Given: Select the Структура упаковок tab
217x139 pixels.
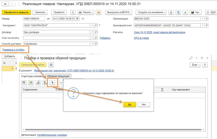Looking at the screenshot, I should coord(32,76).
